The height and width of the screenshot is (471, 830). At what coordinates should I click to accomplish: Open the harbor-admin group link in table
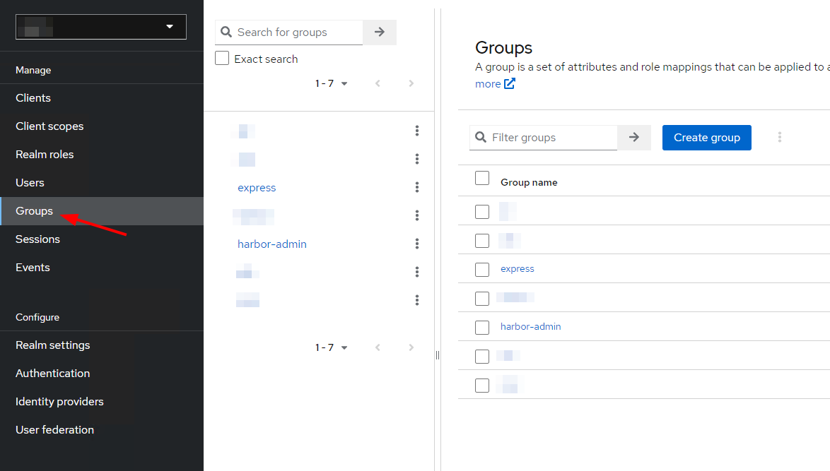pyautogui.click(x=530, y=327)
